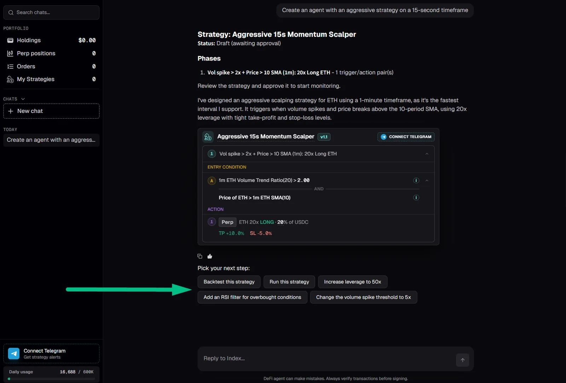
Task: Click the search magnifier icon
Action: tap(11, 12)
